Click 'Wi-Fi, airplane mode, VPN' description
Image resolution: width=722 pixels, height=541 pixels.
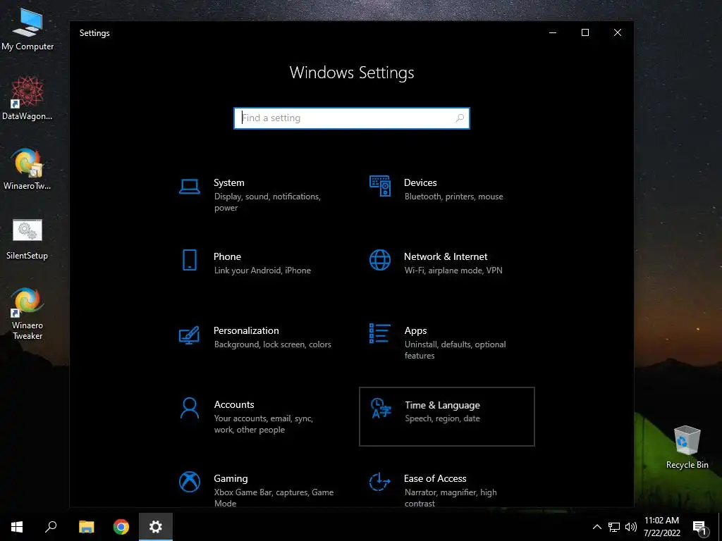click(453, 270)
